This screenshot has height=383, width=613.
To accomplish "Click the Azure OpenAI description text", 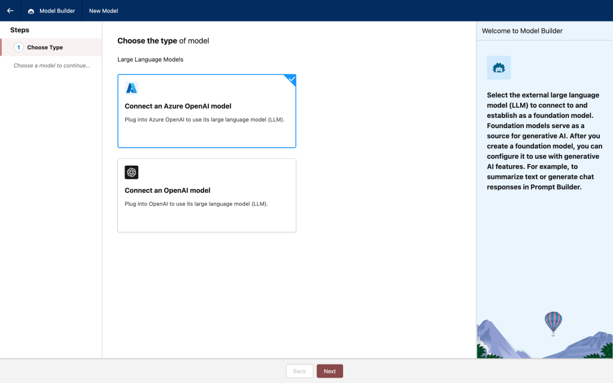I will coord(204,119).
